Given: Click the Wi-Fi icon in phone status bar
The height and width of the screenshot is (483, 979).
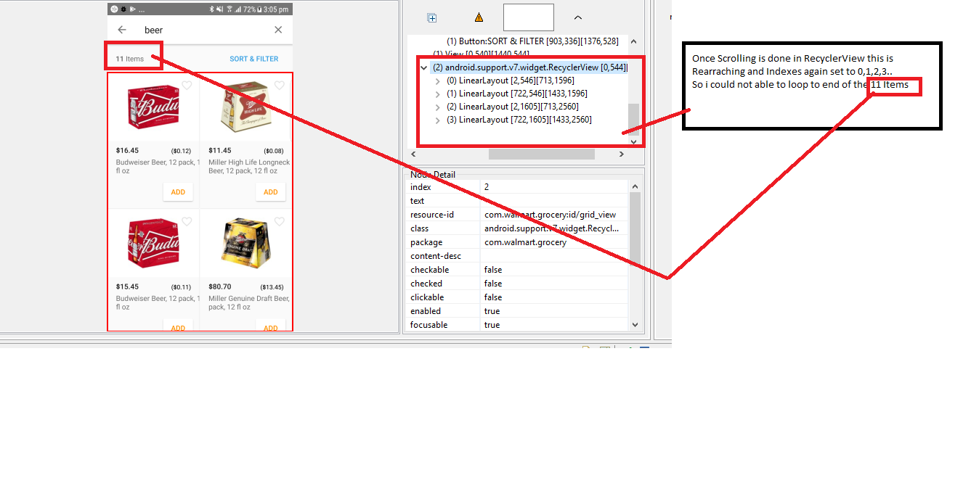Looking at the screenshot, I should [x=229, y=9].
